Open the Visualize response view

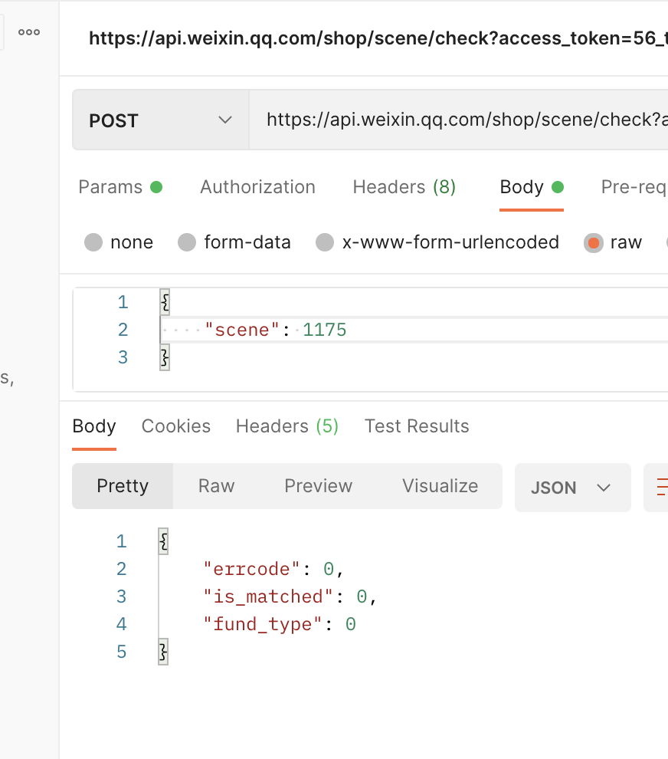pyautogui.click(x=440, y=486)
